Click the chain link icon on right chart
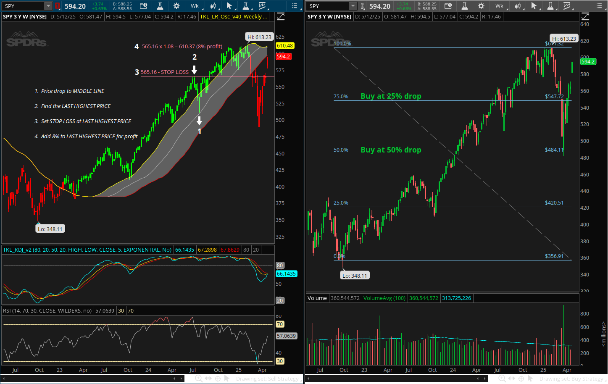The width and height of the screenshot is (608, 384). 362,6
